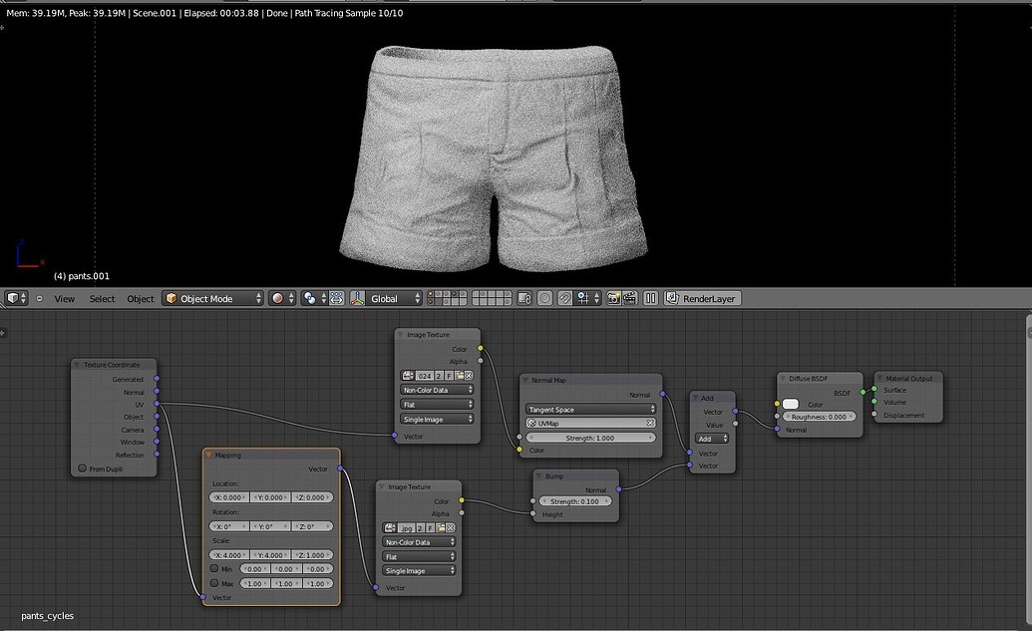Screen dimensions: 1032x631
Task: Open the Tangent Space dropdown in Normal Map
Action: (x=590, y=410)
